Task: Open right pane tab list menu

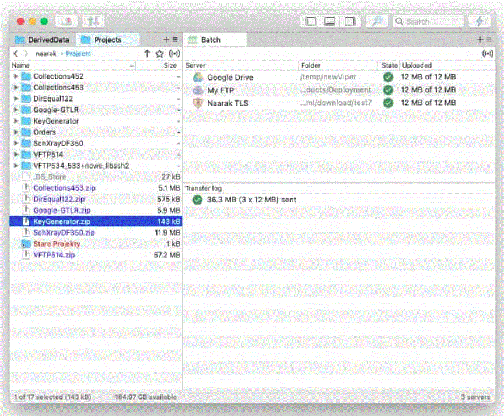Action: [489, 40]
